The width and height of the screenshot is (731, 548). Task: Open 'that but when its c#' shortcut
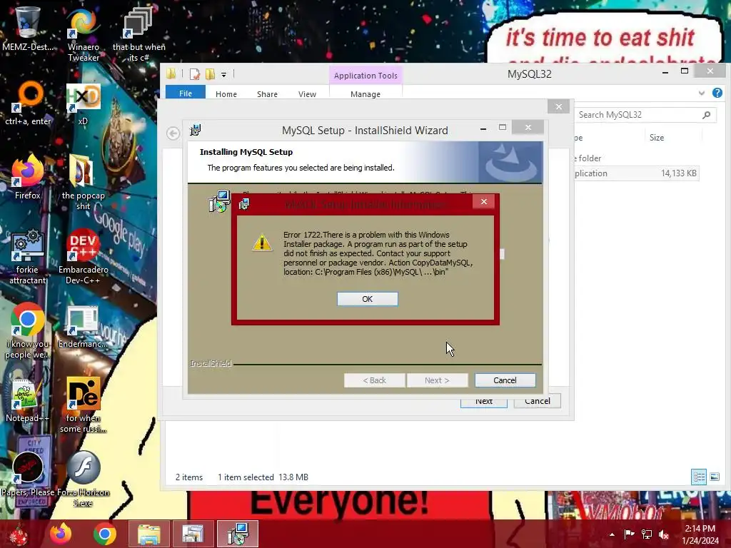click(x=138, y=34)
